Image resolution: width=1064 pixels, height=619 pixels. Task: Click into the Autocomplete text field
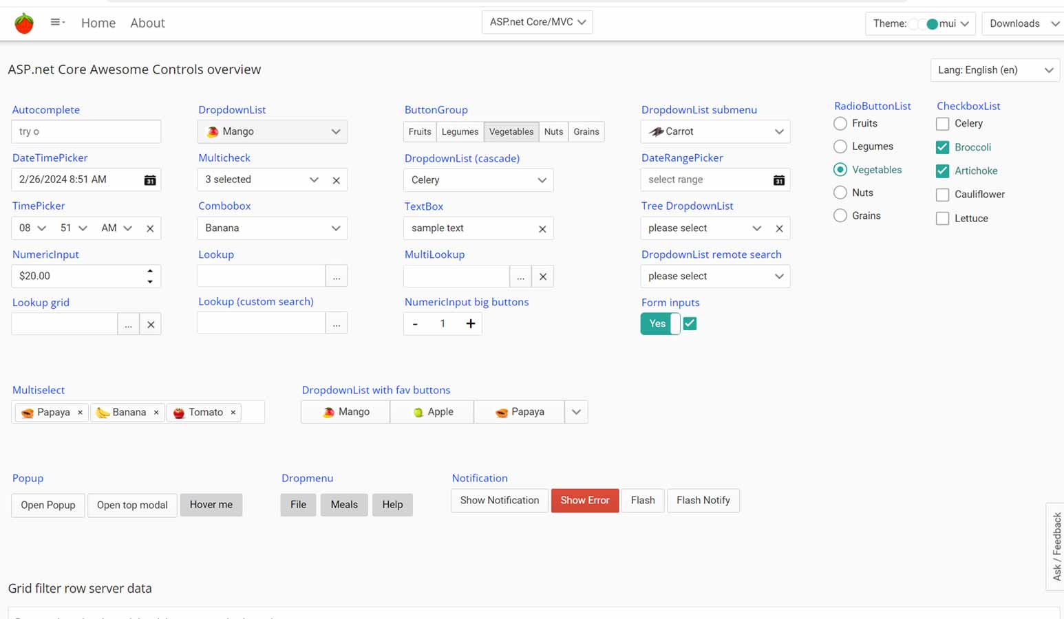pyautogui.click(x=86, y=132)
